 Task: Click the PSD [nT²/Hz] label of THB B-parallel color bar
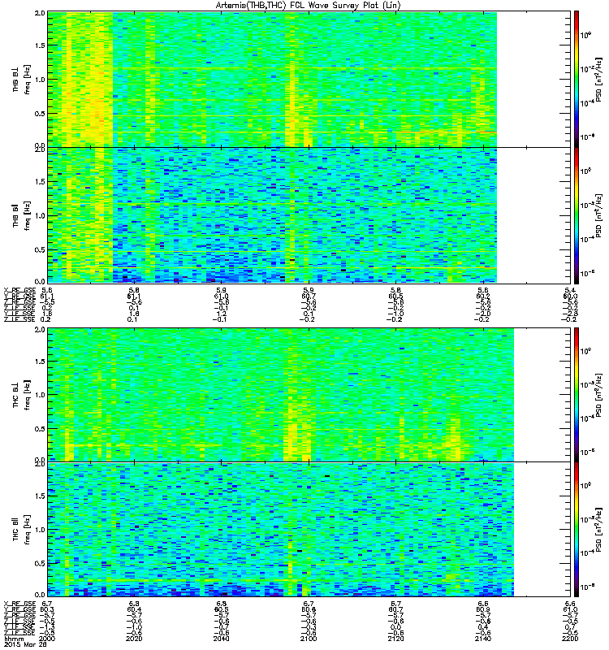pos(598,215)
